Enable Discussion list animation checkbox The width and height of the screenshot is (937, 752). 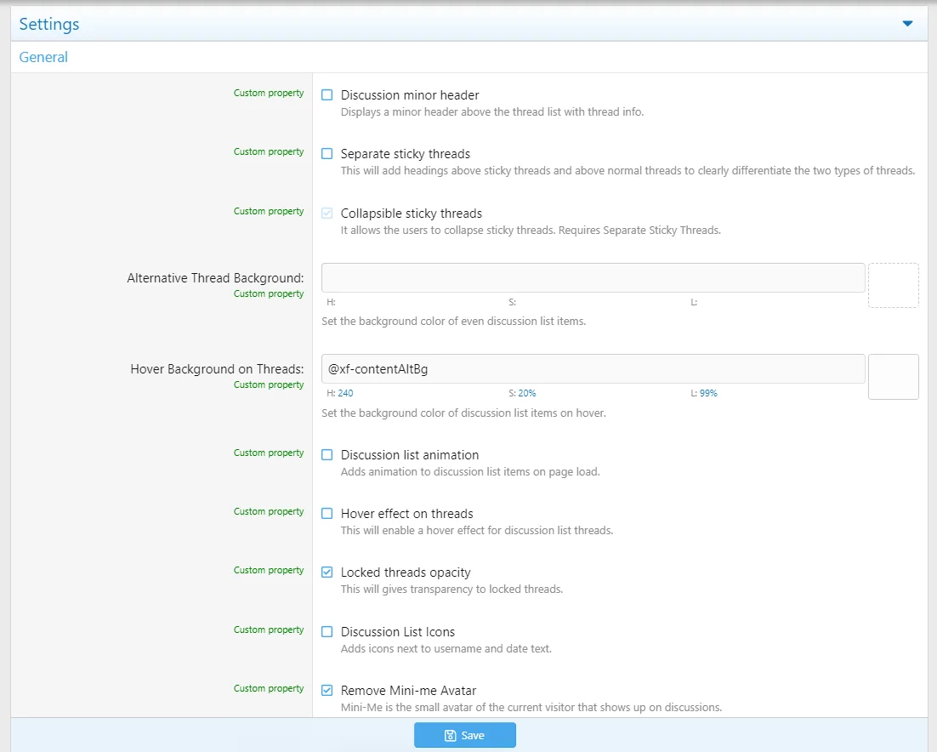pyautogui.click(x=327, y=455)
